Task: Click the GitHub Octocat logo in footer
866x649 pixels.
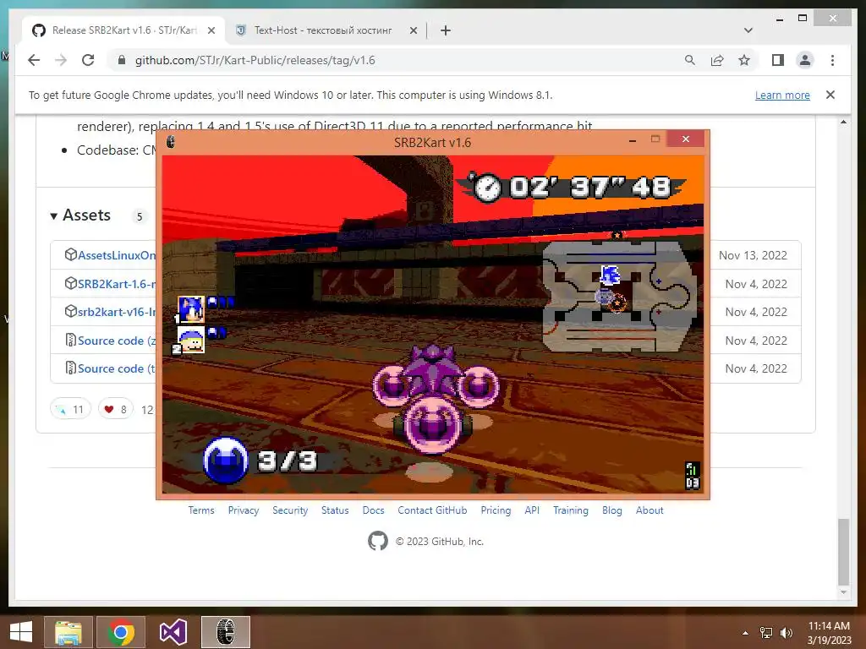Action: click(378, 541)
